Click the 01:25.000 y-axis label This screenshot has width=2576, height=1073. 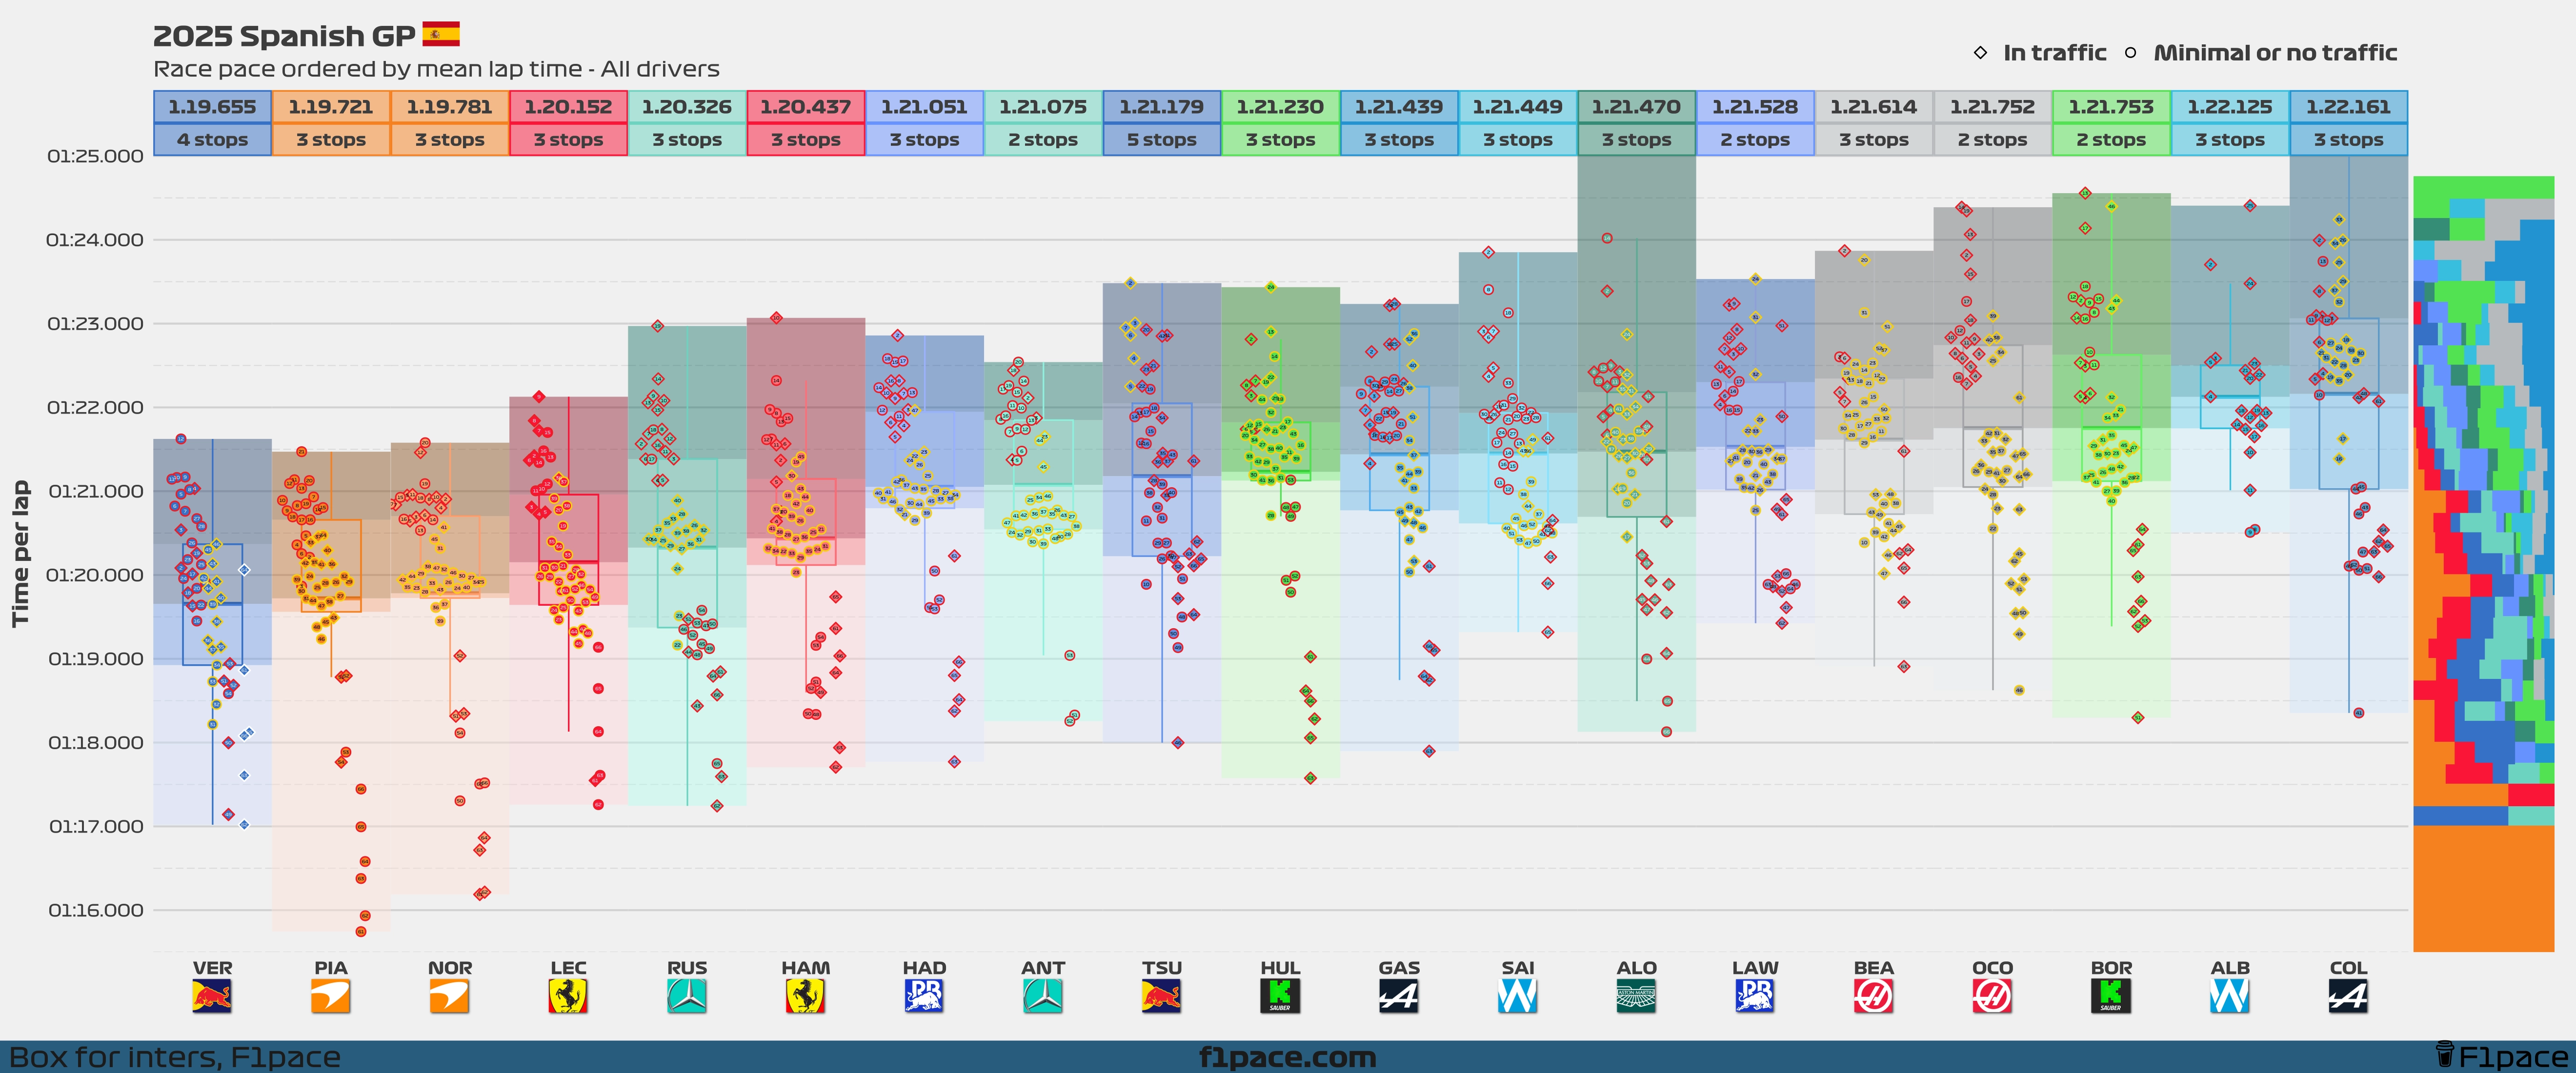point(95,156)
